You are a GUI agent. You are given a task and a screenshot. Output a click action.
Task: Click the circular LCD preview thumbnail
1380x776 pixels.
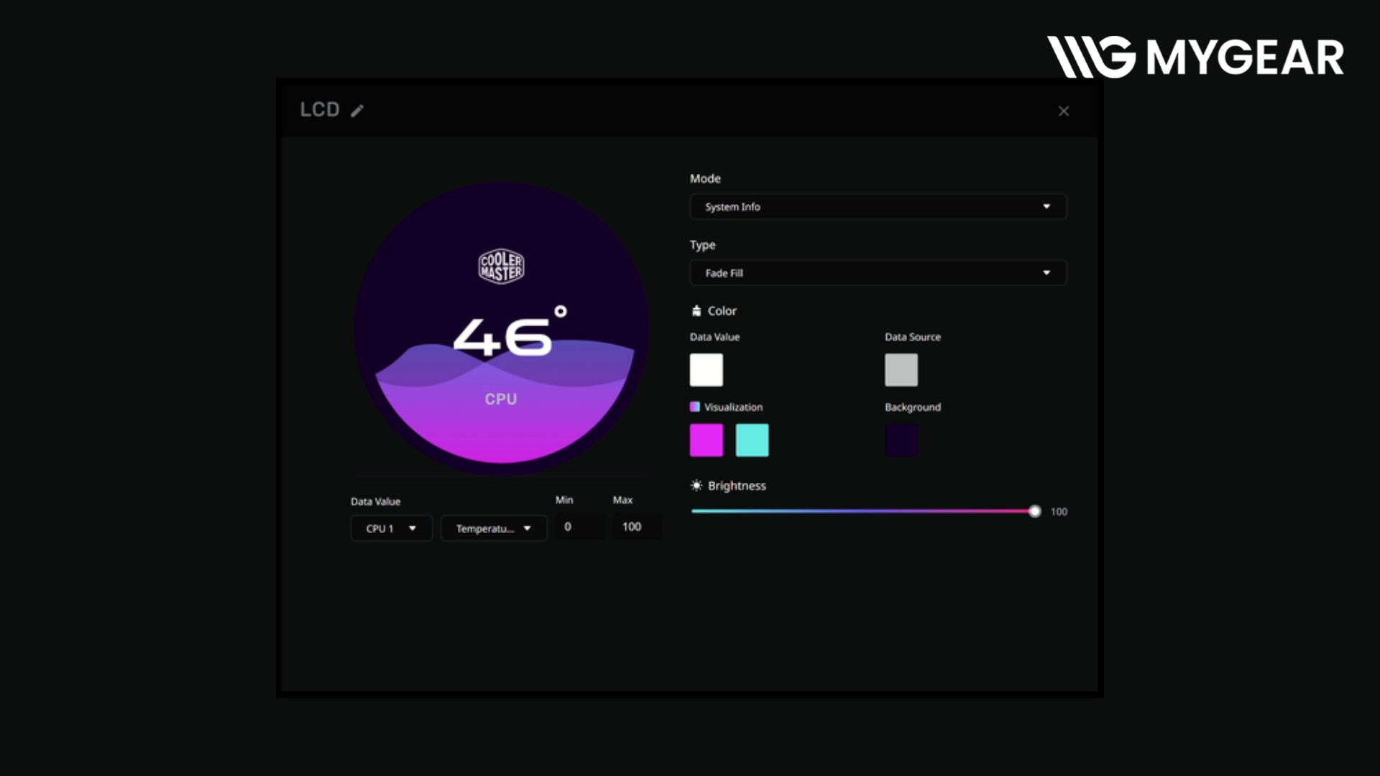(501, 328)
